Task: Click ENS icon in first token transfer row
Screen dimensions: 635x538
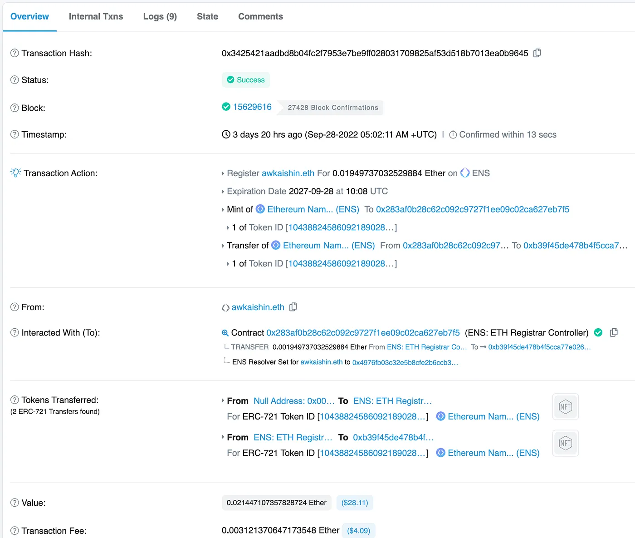Action: click(x=440, y=416)
